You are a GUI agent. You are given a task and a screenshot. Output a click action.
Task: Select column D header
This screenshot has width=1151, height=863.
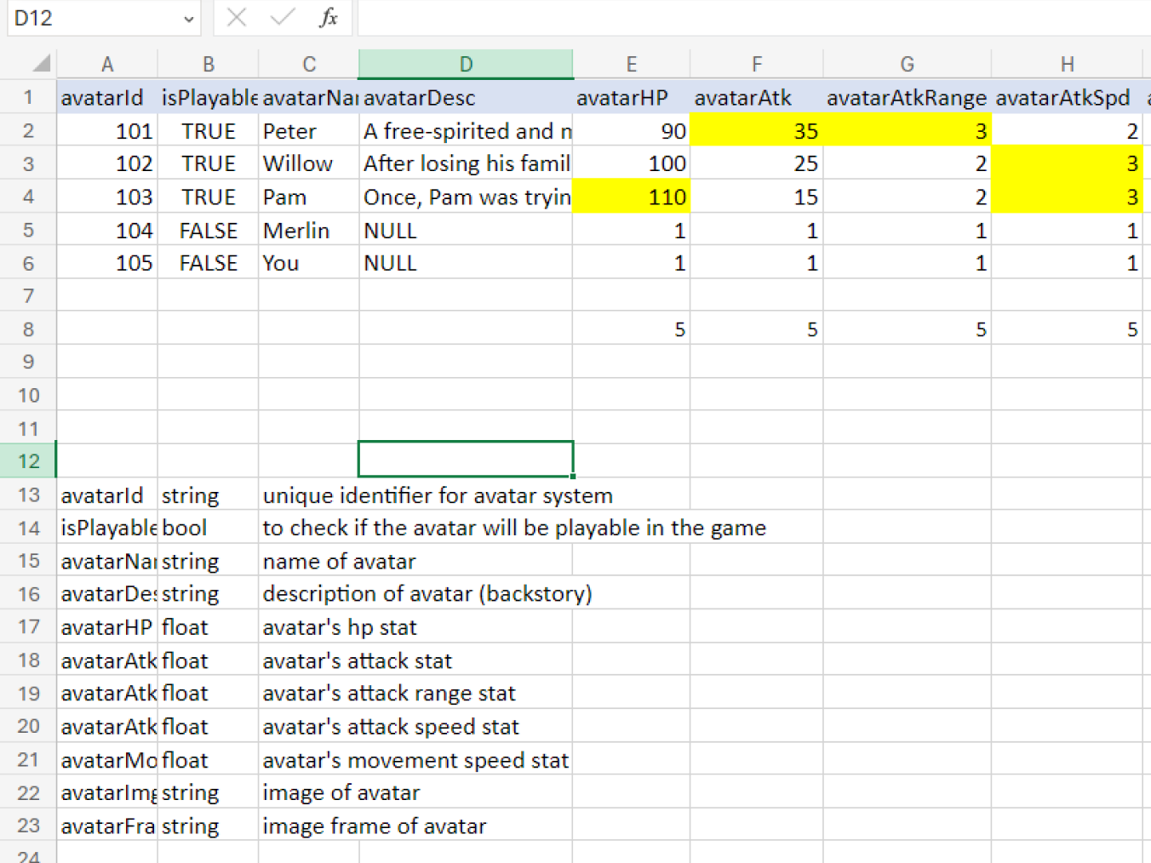[x=466, y=65]
